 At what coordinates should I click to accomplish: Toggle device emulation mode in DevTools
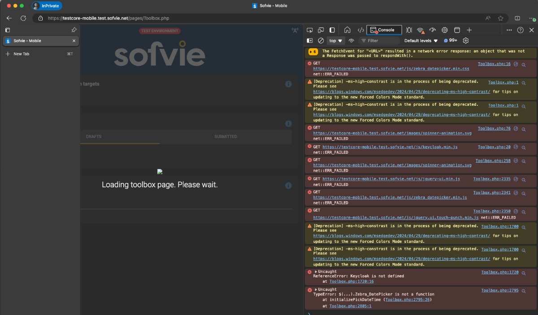click(321, 30)
